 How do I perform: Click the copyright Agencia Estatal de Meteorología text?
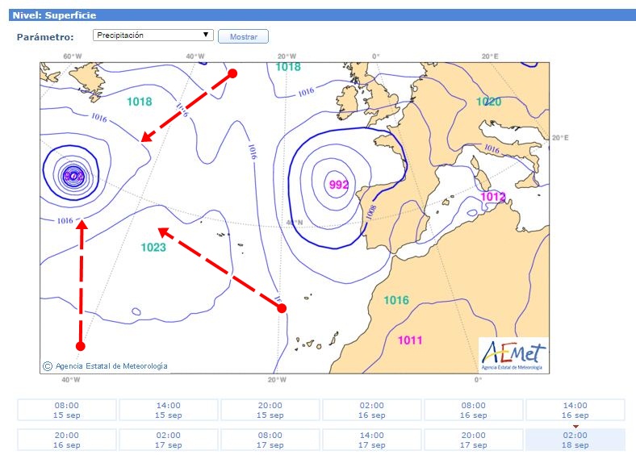pos(106,365)
